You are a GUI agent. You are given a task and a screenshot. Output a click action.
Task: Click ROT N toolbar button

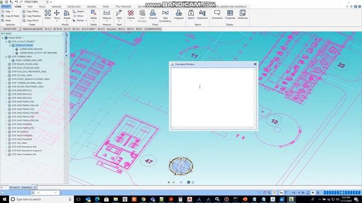point(131,29)
